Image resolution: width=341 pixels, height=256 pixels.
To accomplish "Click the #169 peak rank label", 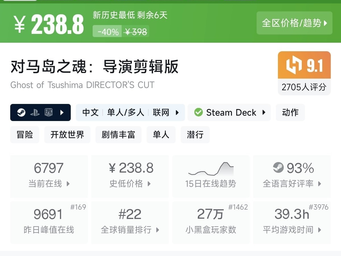I will 78,207.
